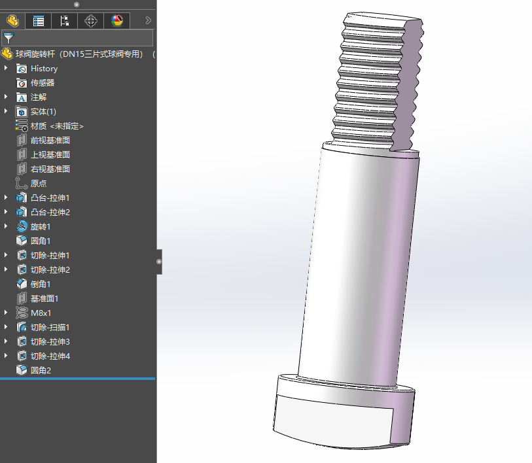The image size is (532, 463).
Task: Select the 切除-拉伸4 cut icon
Action: 22,356
